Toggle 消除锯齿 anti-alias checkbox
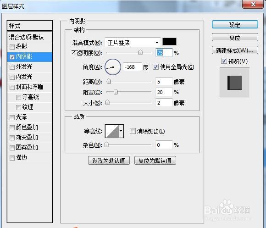 pyautogui.click(x=133, y=131)
